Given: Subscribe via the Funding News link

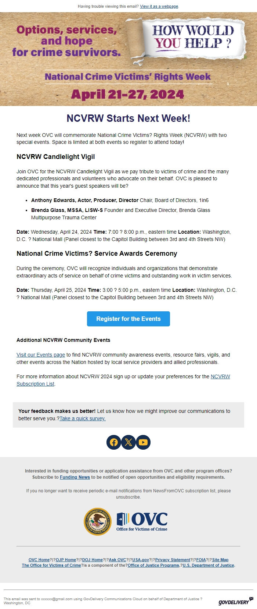Looking at the screenshot, I should tap(74, 477).
